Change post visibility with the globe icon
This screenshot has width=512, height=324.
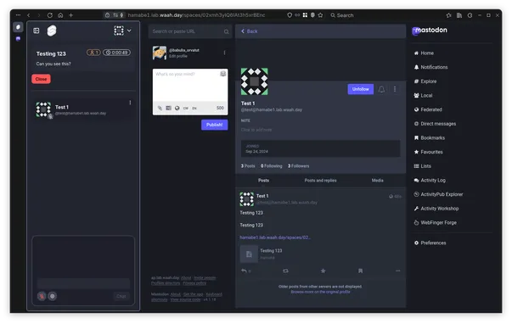click(x=177, y=108)
